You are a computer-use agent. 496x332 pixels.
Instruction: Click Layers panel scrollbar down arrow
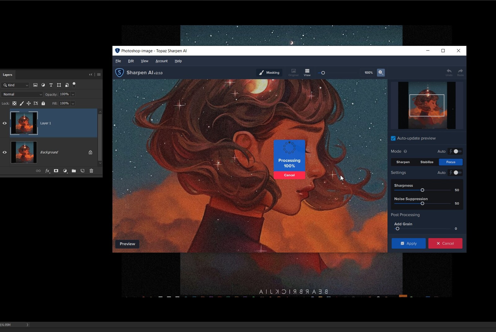pos(100,163)
